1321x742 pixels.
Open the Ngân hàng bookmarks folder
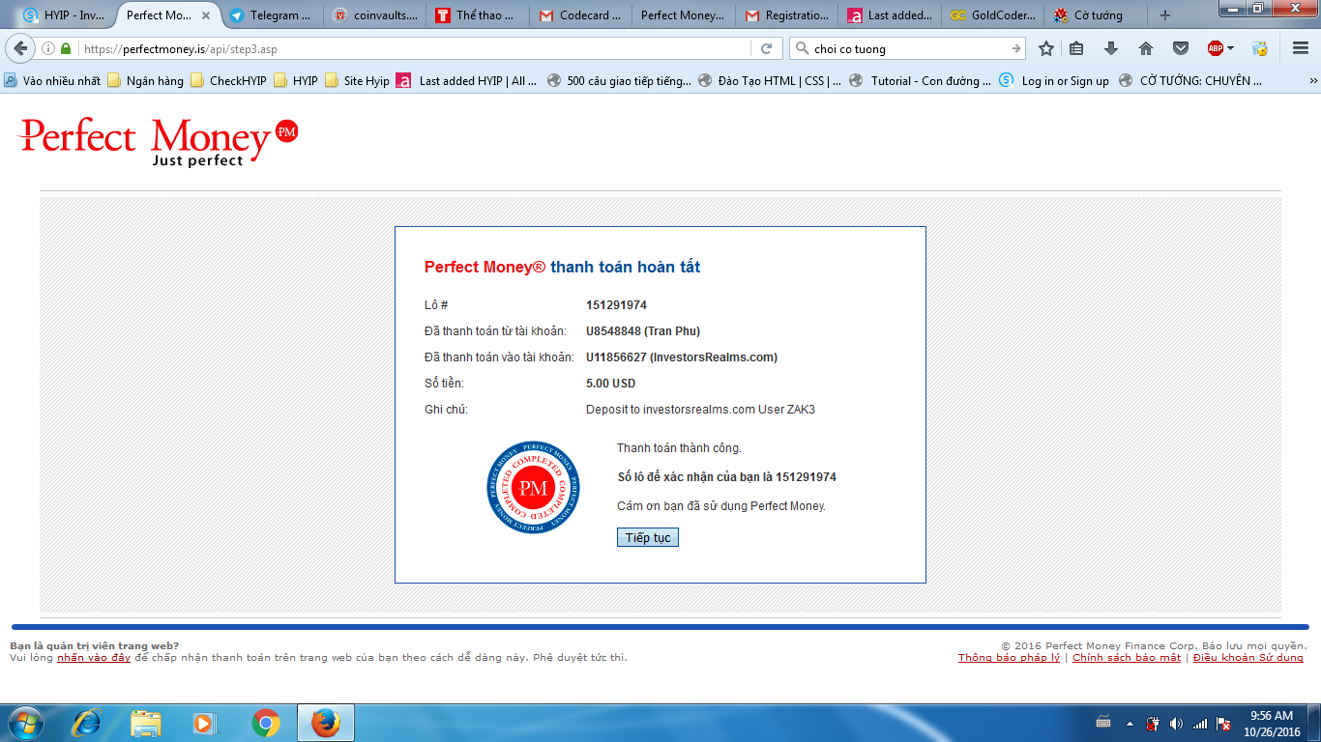click(145, 81)
